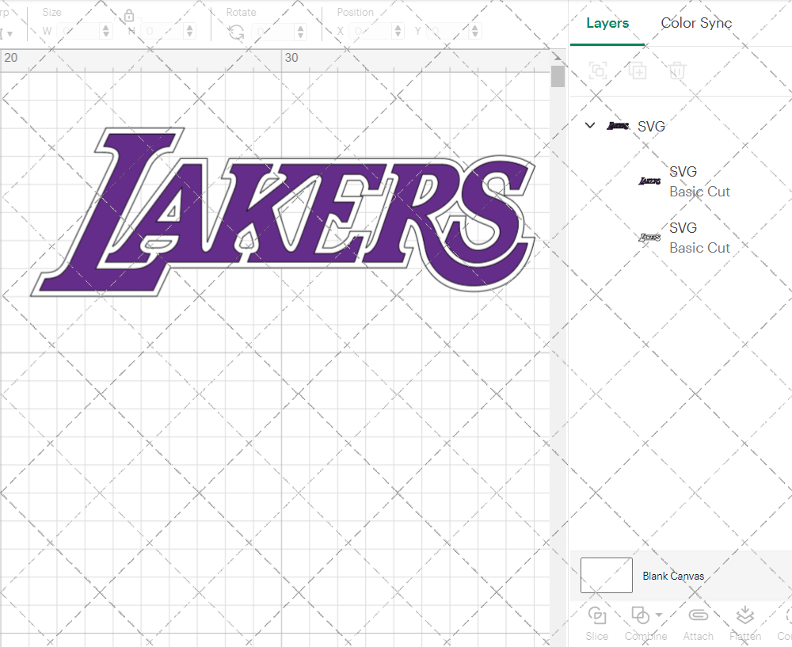Viewport: 792px width, 647px height.
Task: Collapse the SVG group chevron
Action: (x=589, y=125)
